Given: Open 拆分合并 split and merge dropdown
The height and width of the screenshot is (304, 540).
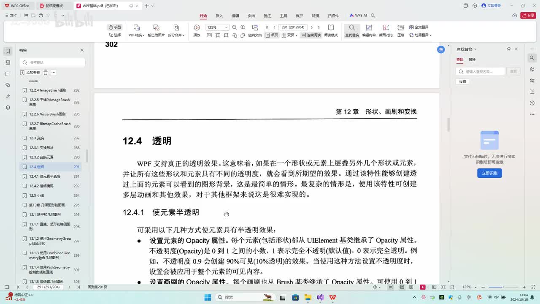Looking at the screenshot, I should pos(176,31).
